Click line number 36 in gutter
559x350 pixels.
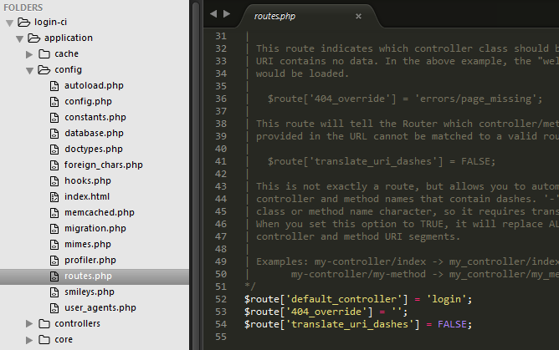click(221, 99)
